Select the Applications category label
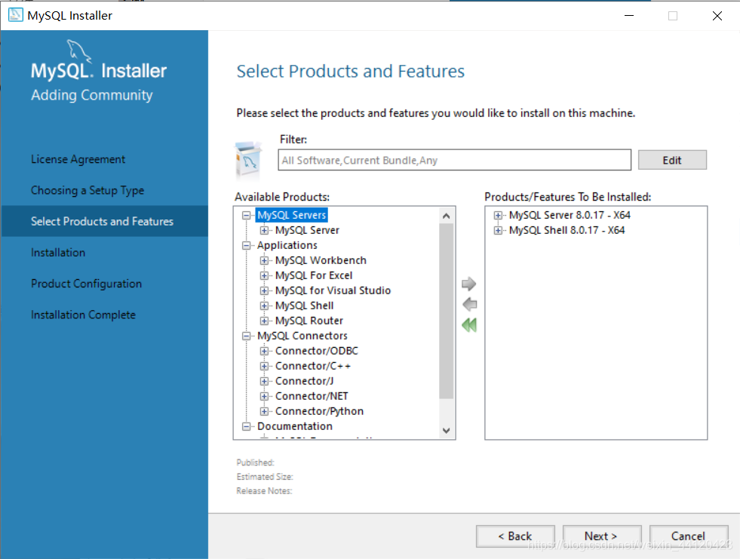 287,245
